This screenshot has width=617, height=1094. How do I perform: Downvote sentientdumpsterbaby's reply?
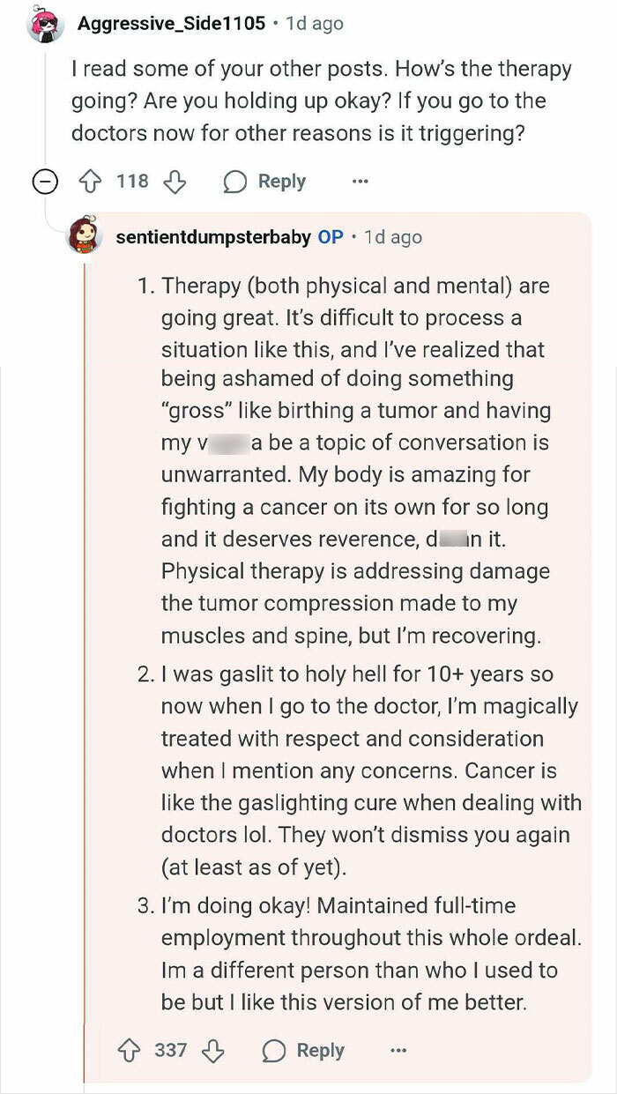coord(212,1050)
